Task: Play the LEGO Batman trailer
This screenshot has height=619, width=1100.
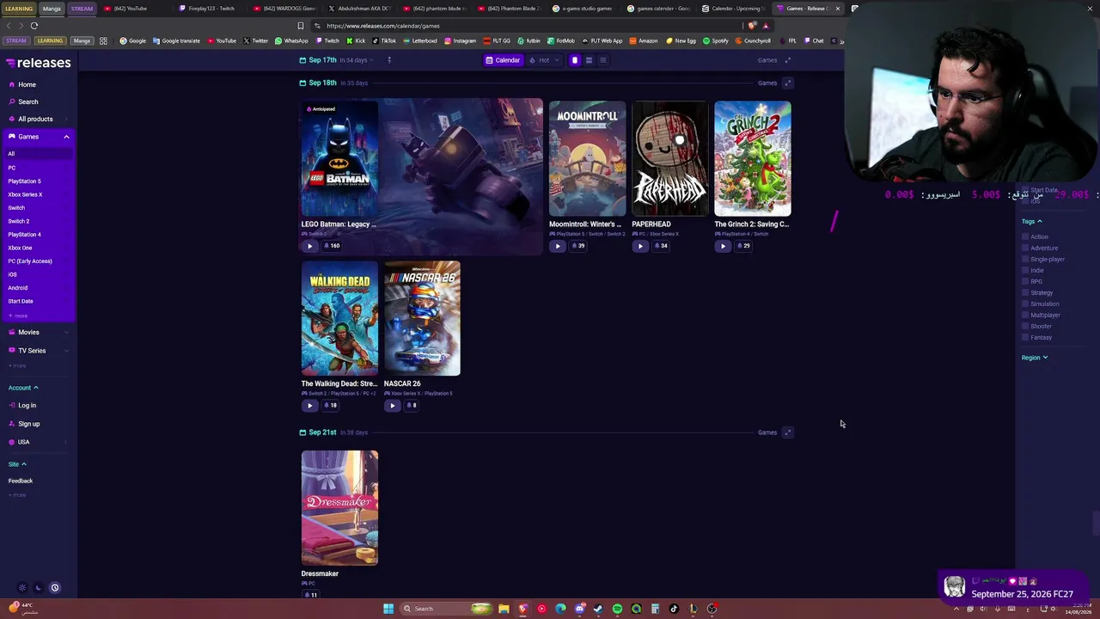Action: (309, 246)
